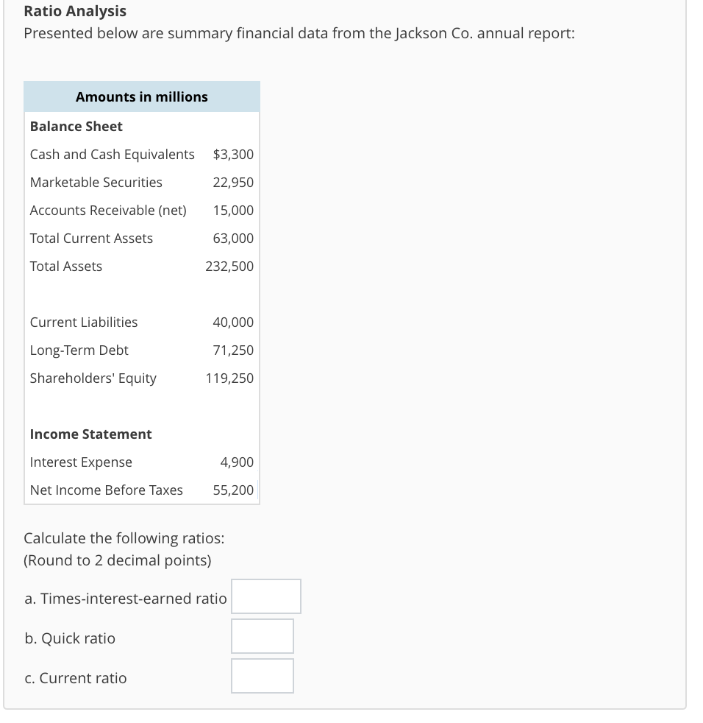Image resolution: width=703 pixels, height=723 pixels.
Task: Click the Amounts in millions table header
Action: (141, 96)
